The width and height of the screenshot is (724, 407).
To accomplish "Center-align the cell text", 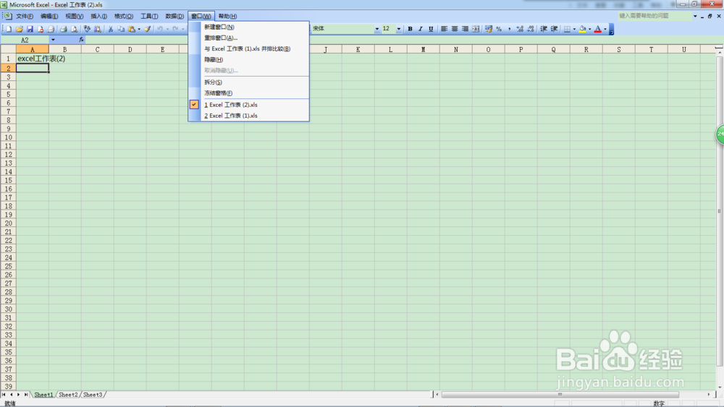I will point(455,29).
